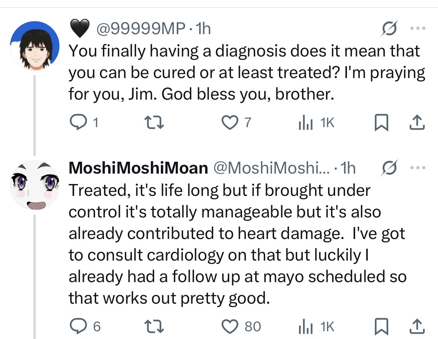The height and width of the screenshot is (339, 438).
Task: View analytics on @99999MP tweet
Action: [304, 122]
